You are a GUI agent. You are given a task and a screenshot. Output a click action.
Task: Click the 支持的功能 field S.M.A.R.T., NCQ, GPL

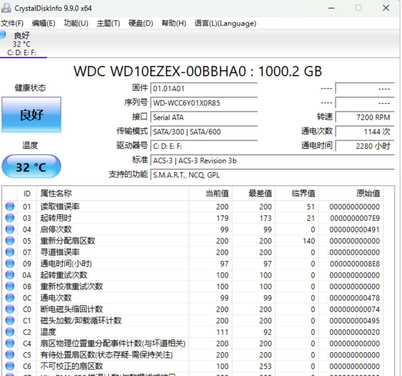tap(272, 175)
